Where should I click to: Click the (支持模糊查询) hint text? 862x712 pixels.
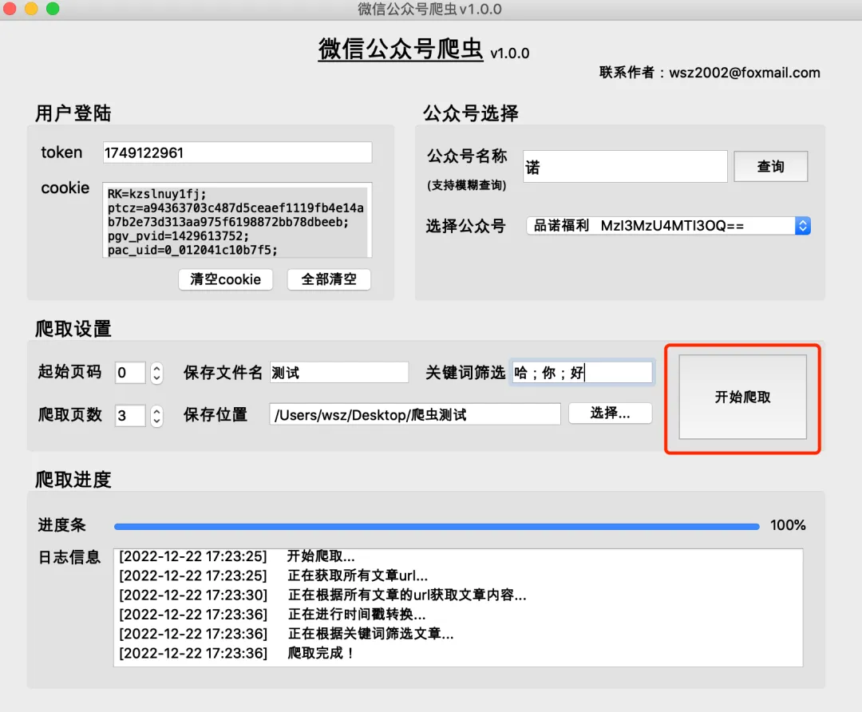click(x=467, y=185)
